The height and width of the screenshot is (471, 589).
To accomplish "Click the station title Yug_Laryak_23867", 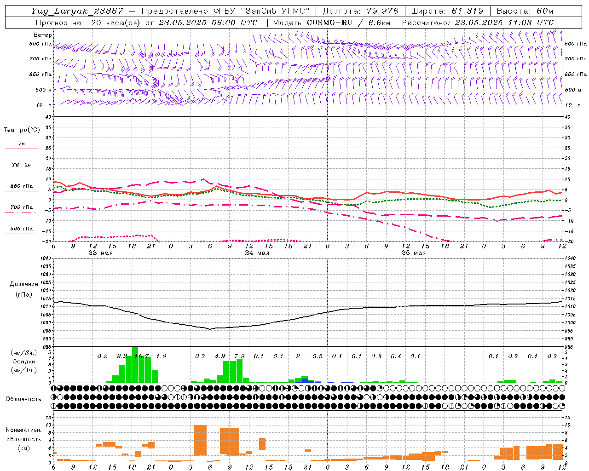I will click(x=77, y=11).
